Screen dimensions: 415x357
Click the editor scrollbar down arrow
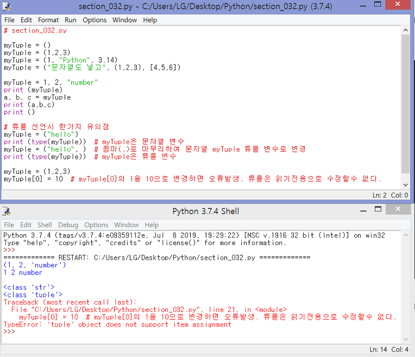coord(405,185)
